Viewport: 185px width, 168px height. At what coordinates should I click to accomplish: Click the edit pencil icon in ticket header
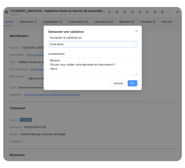click(110, 12)
